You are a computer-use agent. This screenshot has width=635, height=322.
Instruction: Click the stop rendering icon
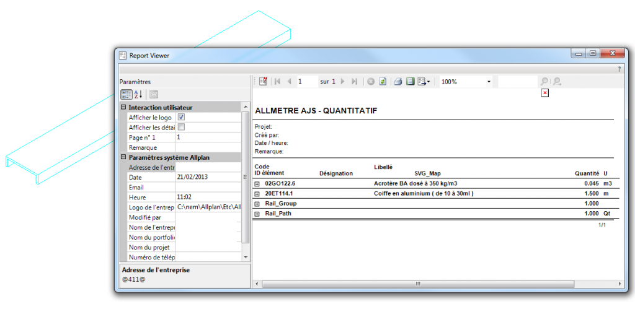point(371,81)
